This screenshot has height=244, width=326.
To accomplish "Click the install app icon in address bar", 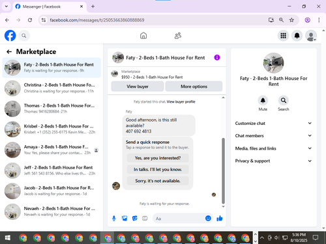I will coord(271,20).
